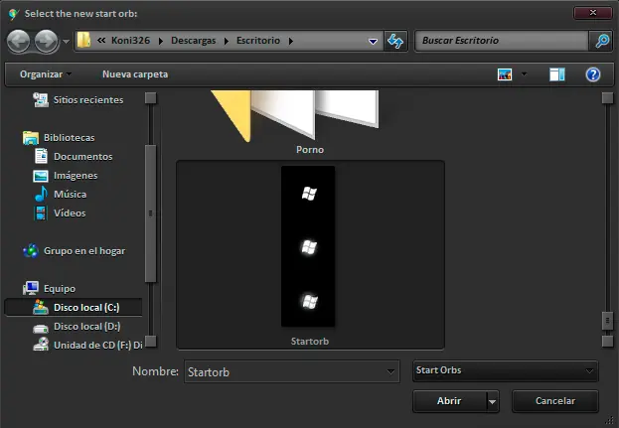This screenshot has height=428, width=619.
Task: Go forward with the Forward arrow button
Action: pos(46,41)
